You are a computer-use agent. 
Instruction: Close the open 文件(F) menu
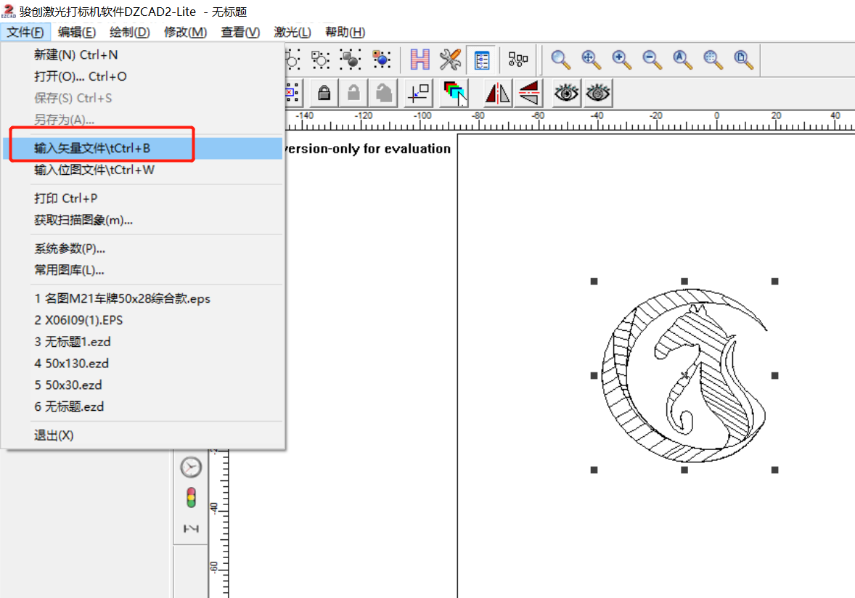click(25, 32)
